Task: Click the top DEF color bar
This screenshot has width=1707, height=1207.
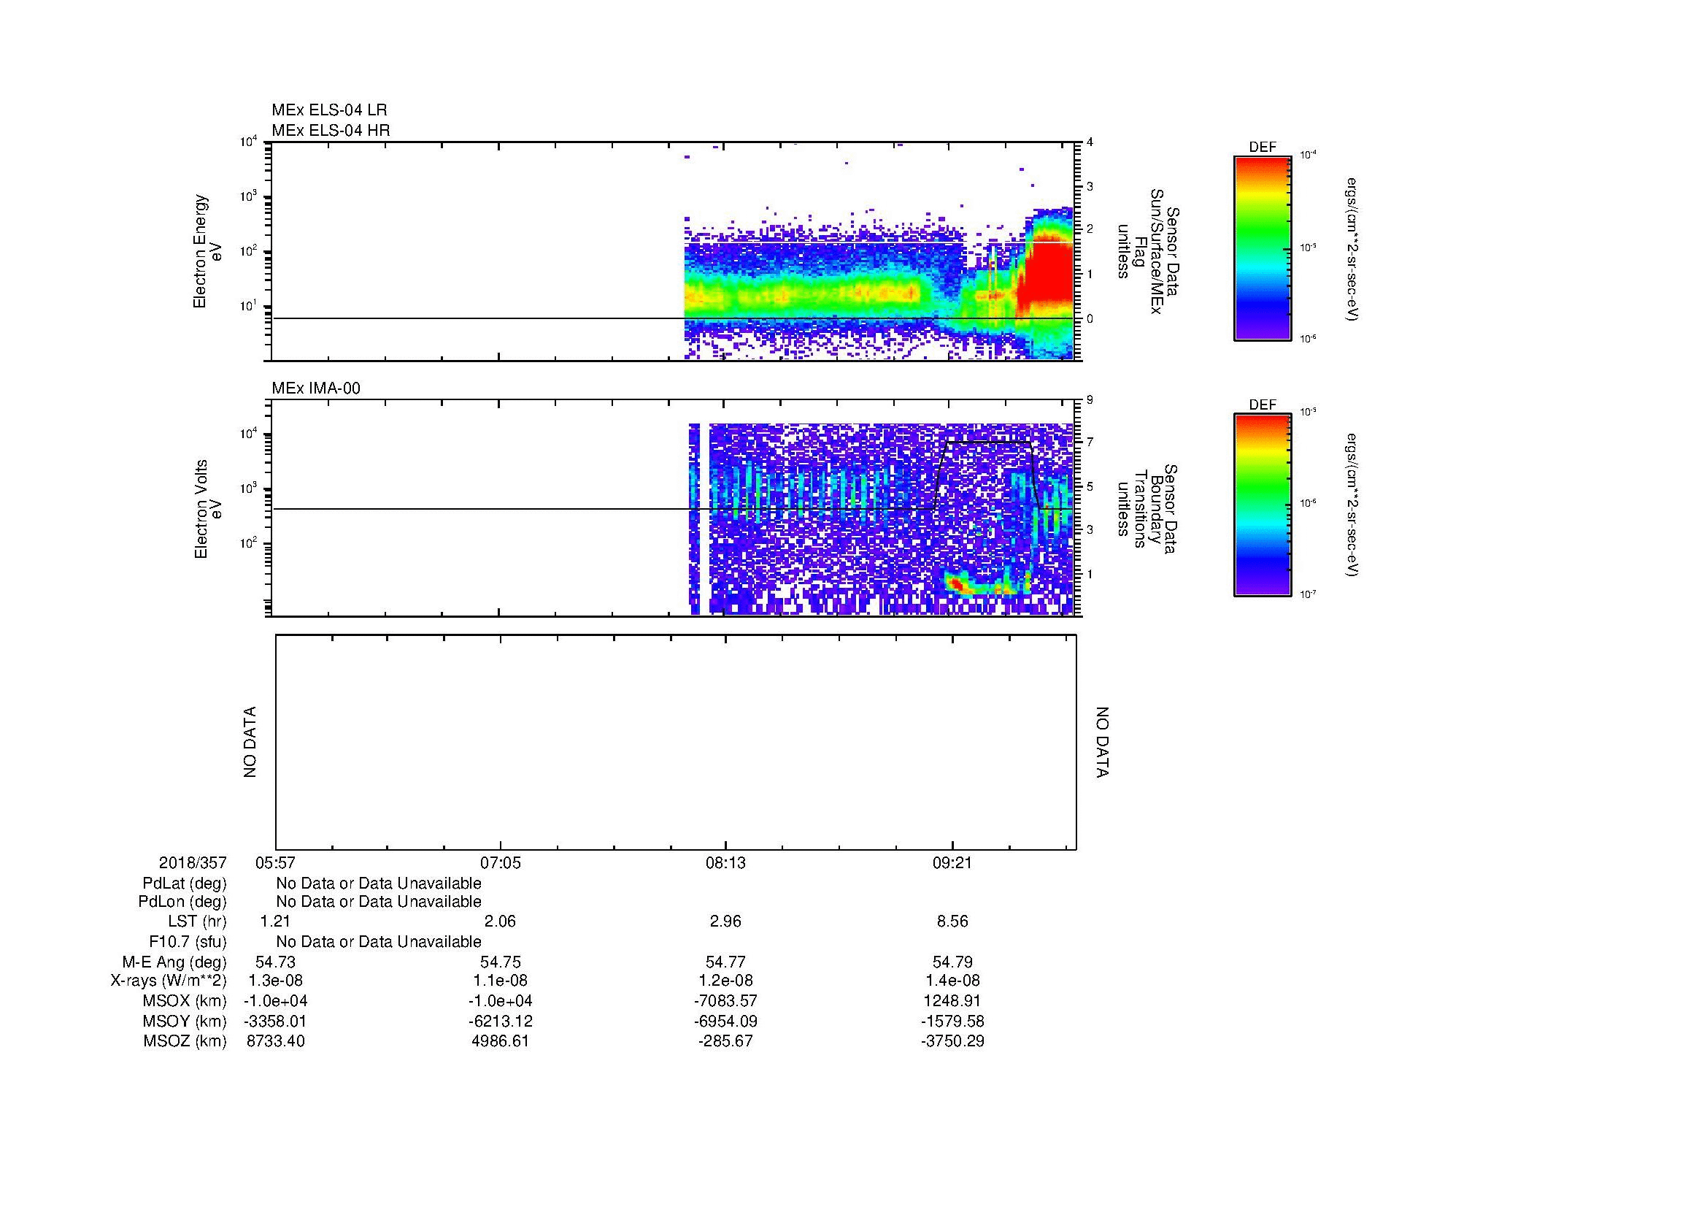Action: 1263,248
